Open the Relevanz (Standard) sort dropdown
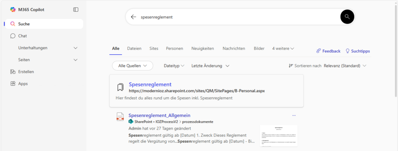398x151 pixels. pyautogui.click(x=345, y=66)
